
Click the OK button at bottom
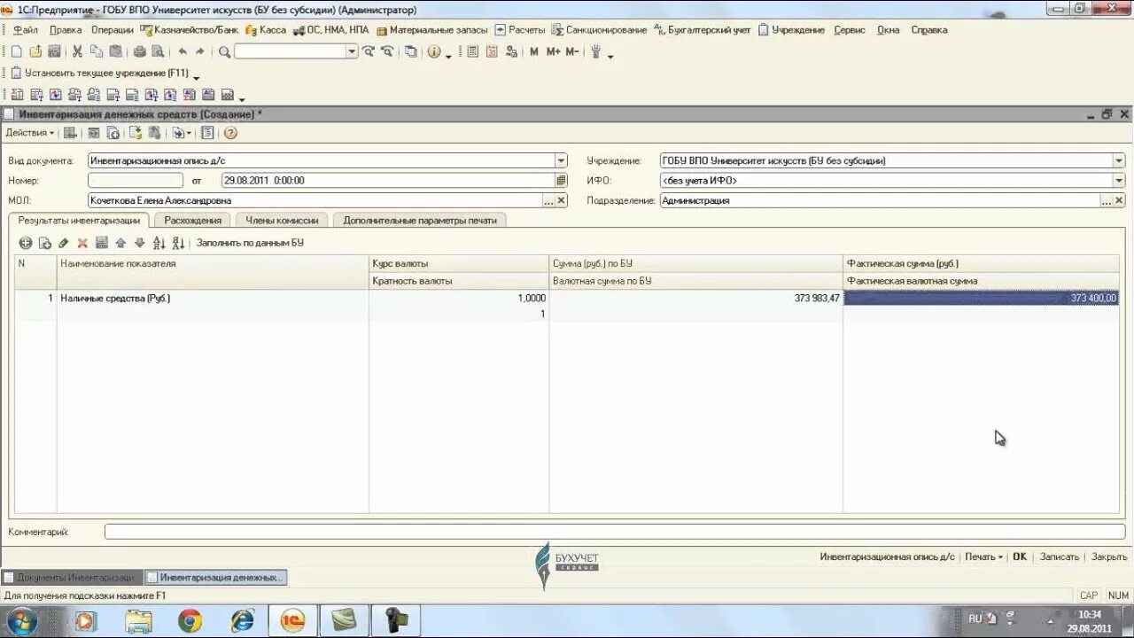1020,556
